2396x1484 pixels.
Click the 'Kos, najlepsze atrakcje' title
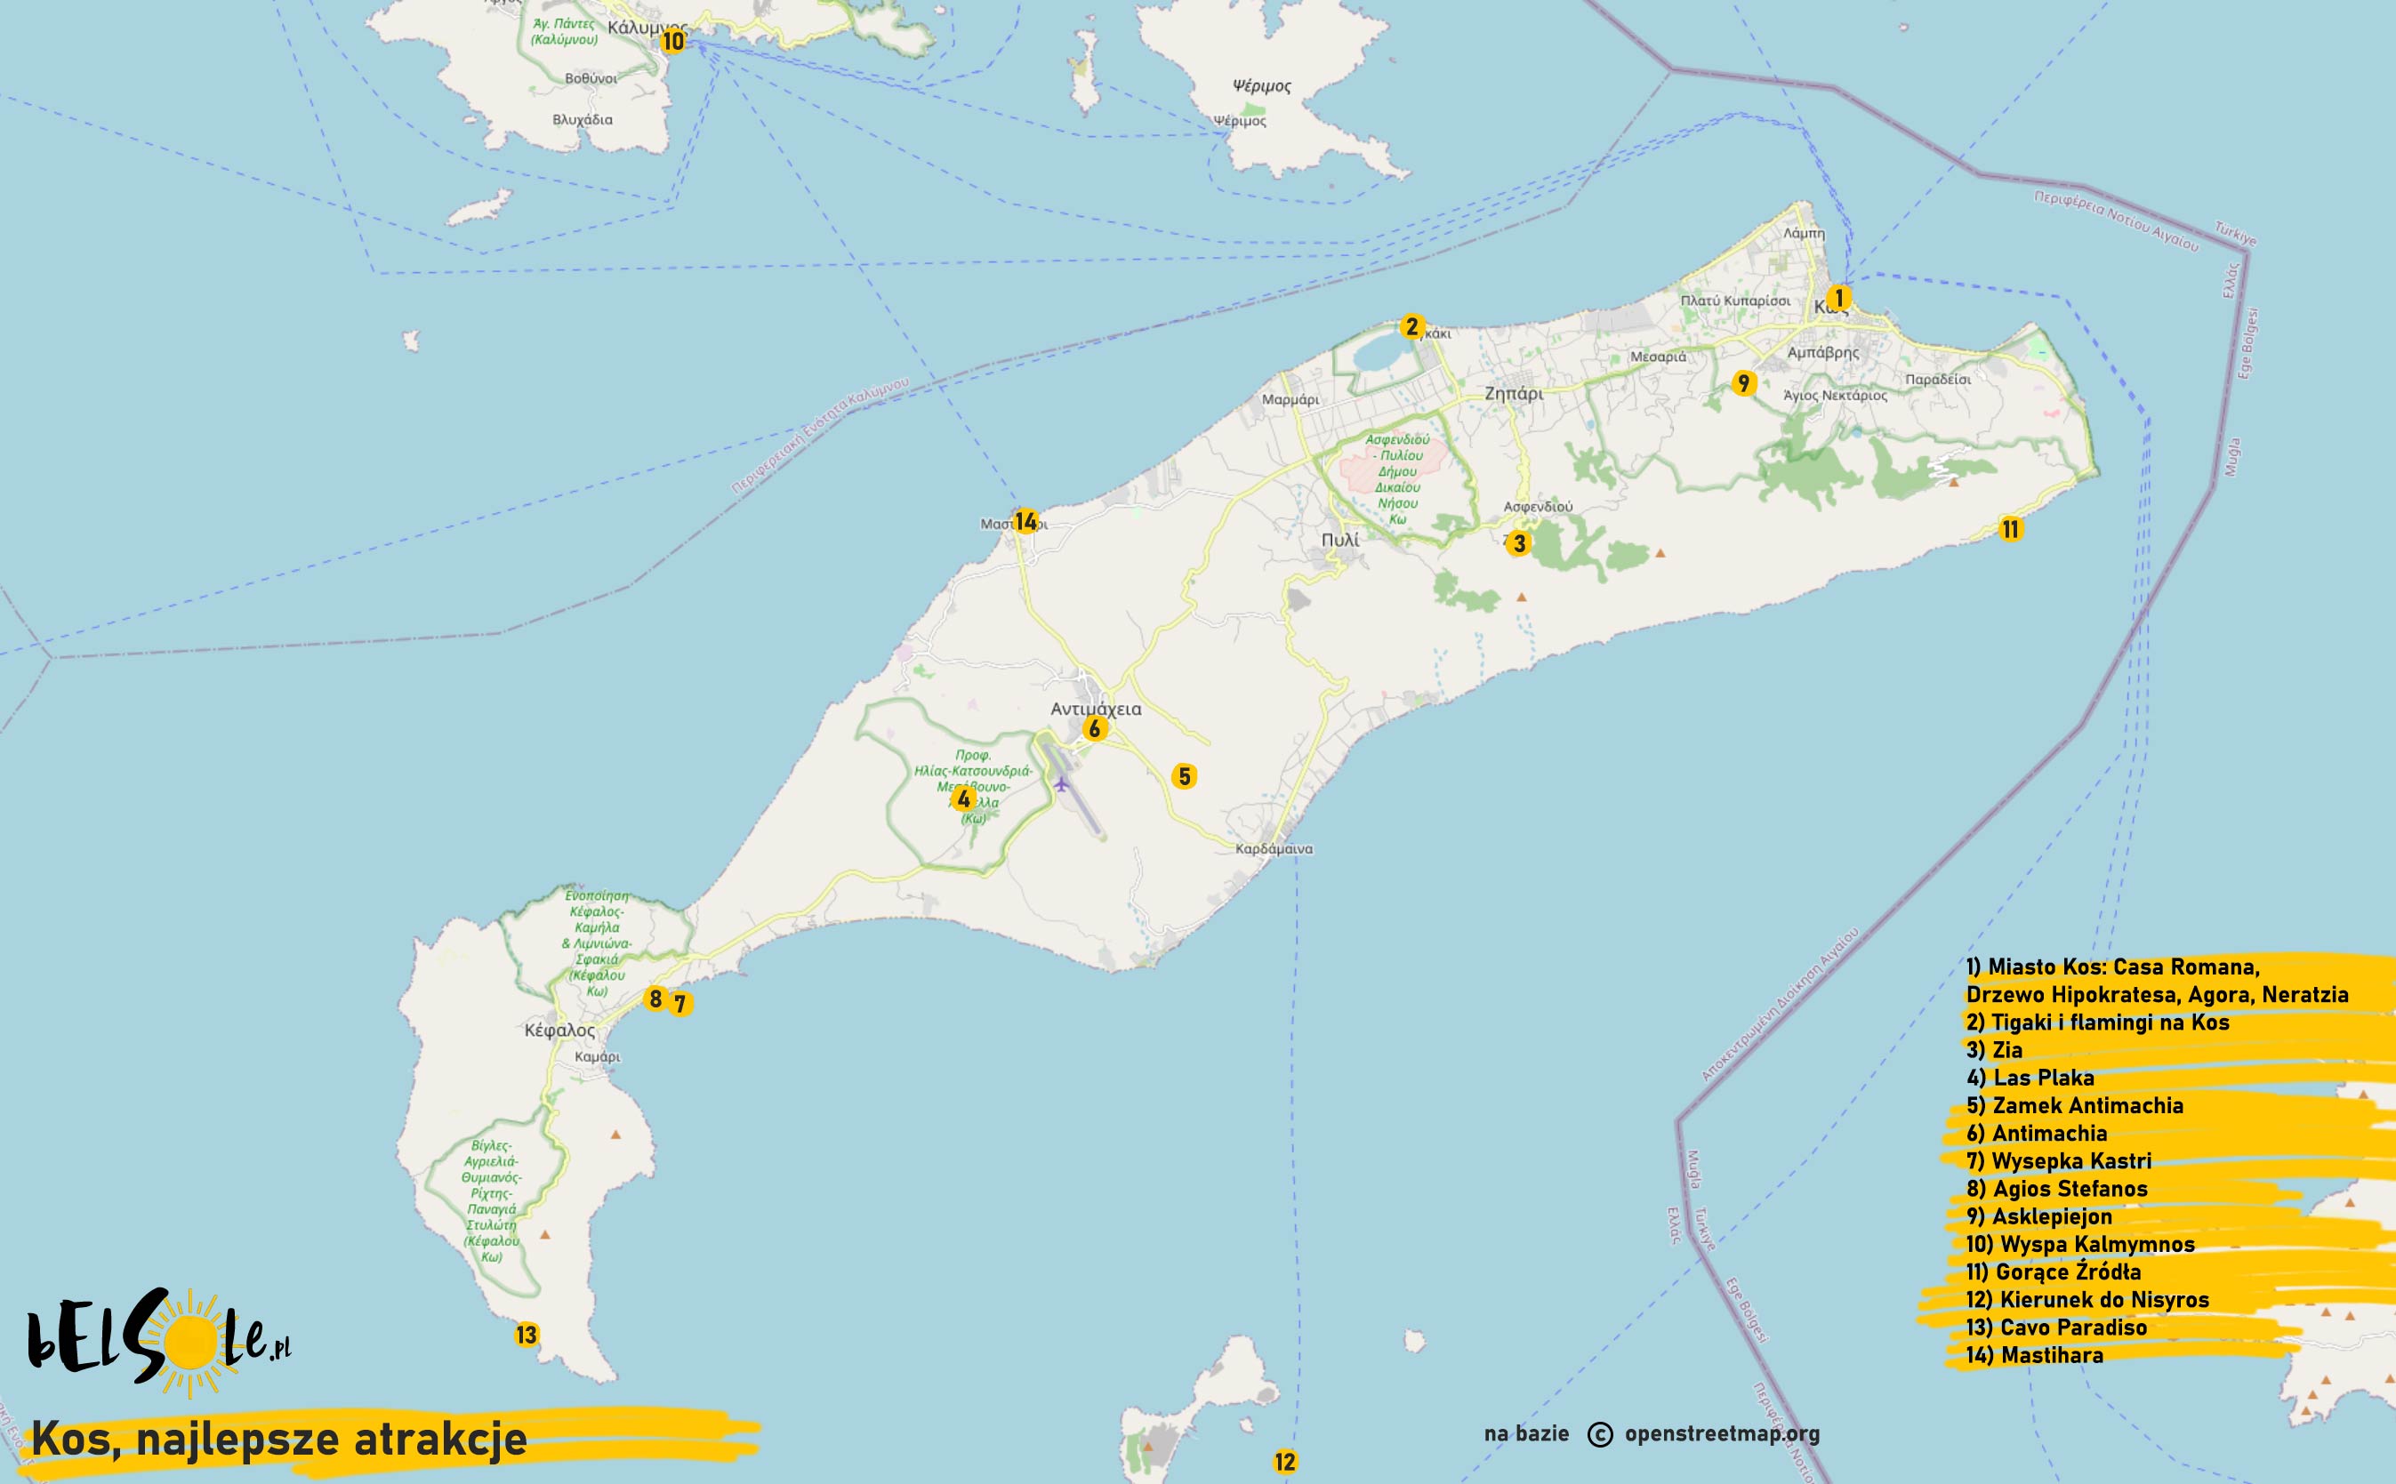pyautogui.click(x=280, y=1439)
